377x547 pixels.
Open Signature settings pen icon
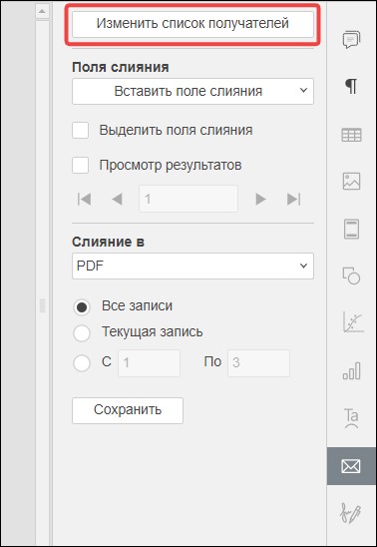point(351,513)
